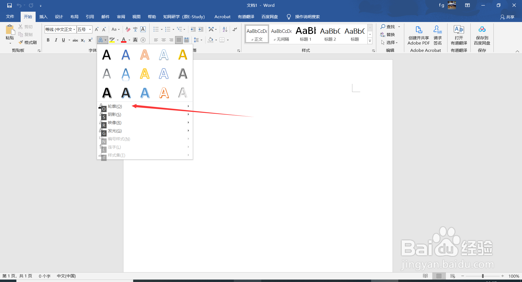The width and height of the screenshot is (522, 282).
Task: Open the Glow (发光) submenu
Action: click(145, 131)
